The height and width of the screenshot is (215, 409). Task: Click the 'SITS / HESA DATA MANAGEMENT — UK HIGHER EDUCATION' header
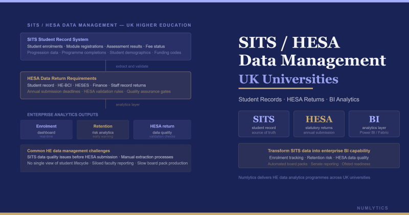109,25
